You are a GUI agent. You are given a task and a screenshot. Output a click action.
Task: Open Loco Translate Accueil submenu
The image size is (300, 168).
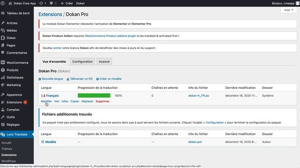point(6,143)
